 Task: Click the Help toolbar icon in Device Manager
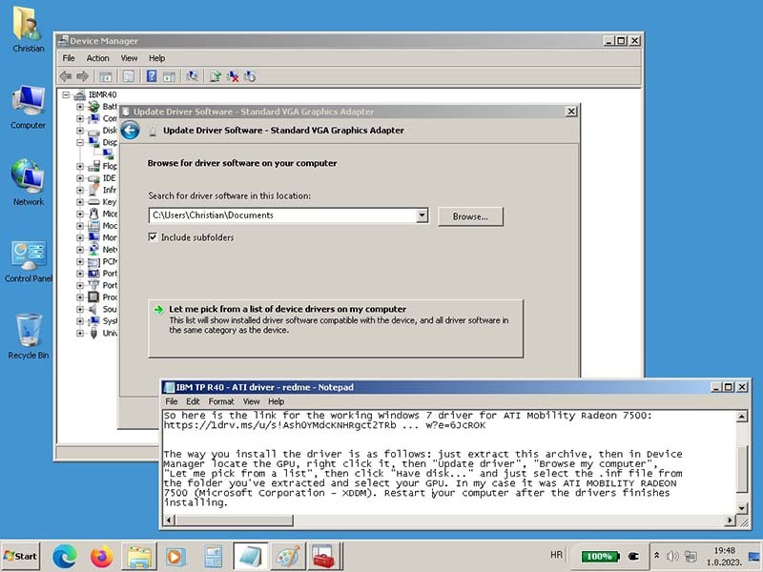point(151,76)
